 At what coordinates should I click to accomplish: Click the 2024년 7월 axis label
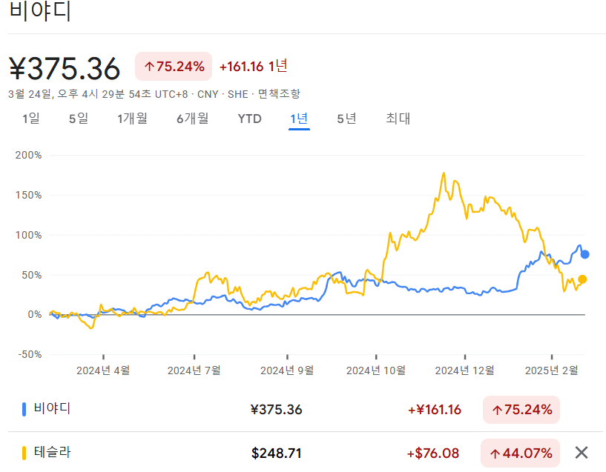pos(194,370)
